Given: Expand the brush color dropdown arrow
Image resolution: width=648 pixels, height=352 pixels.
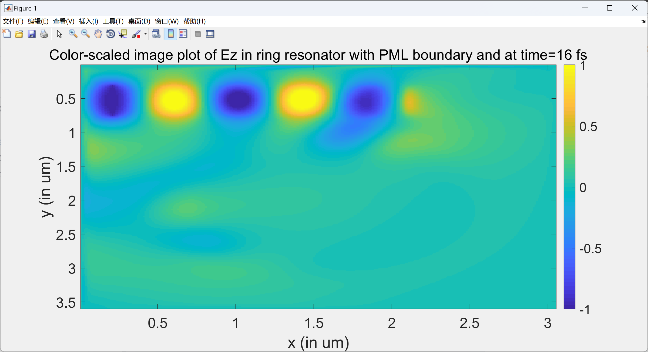Looking at the screenshot, I should 146,34.
